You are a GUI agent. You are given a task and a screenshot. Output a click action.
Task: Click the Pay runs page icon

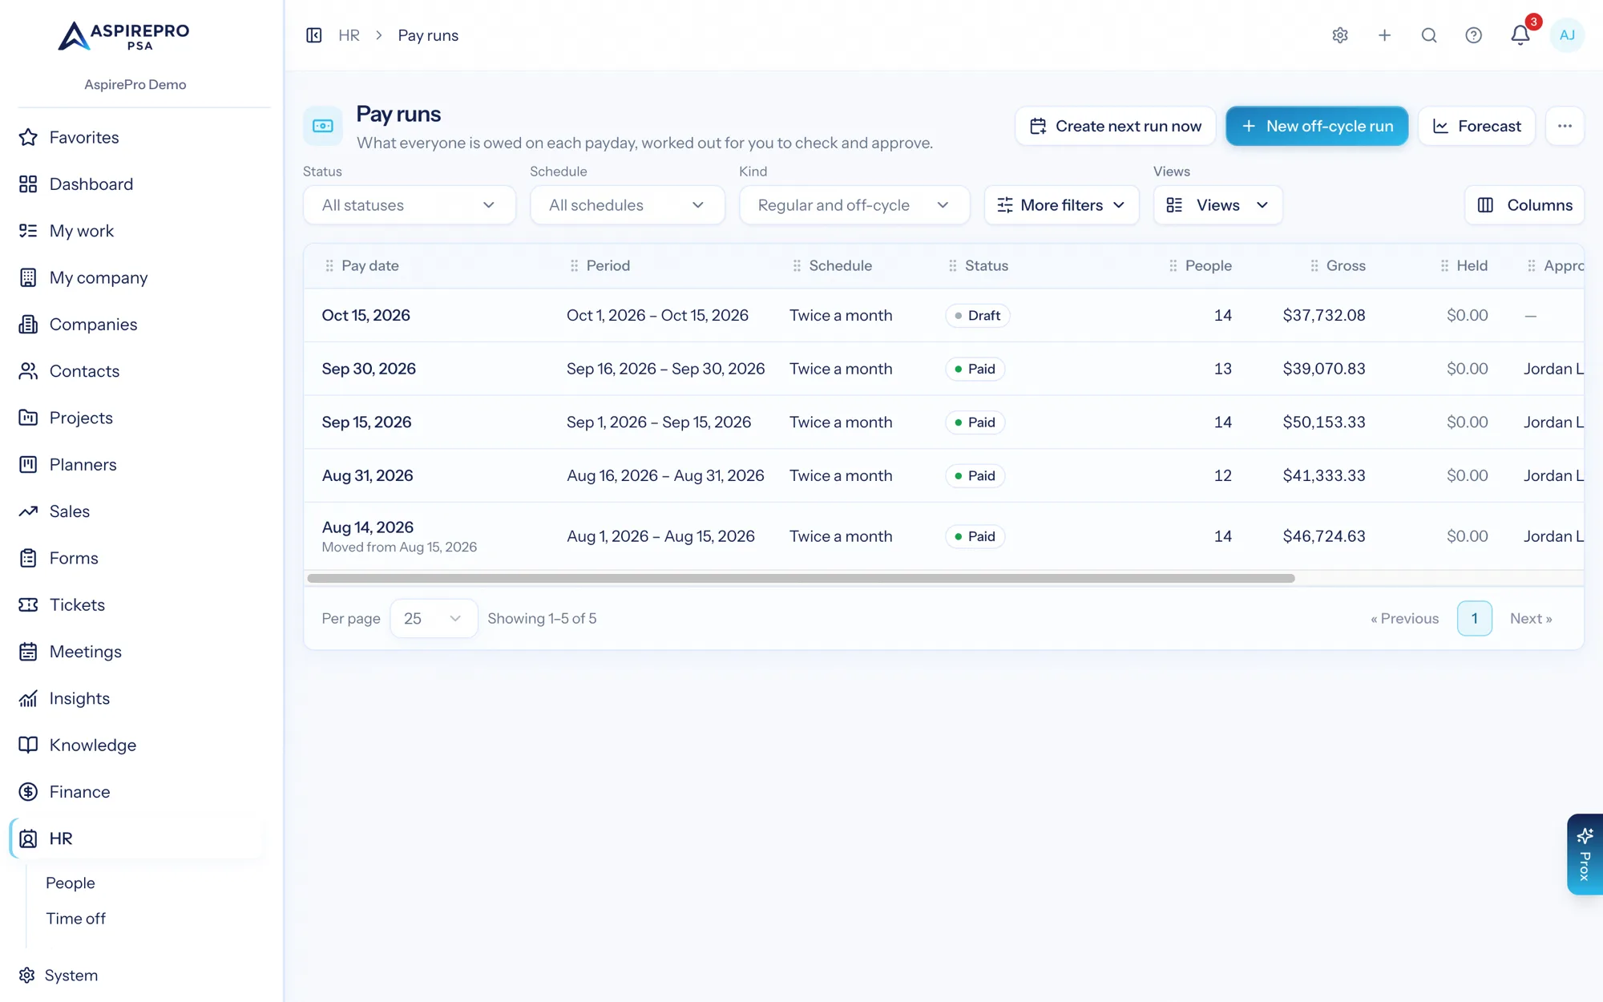tap(323, 126)
